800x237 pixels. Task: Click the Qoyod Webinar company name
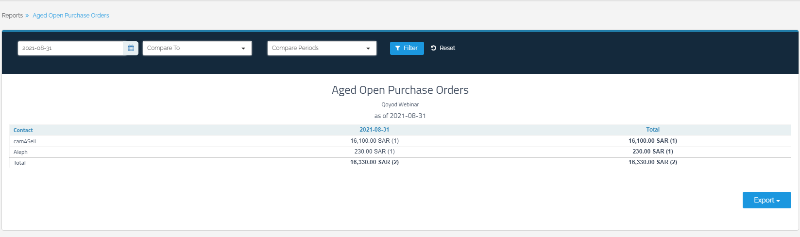coord(400,104)
